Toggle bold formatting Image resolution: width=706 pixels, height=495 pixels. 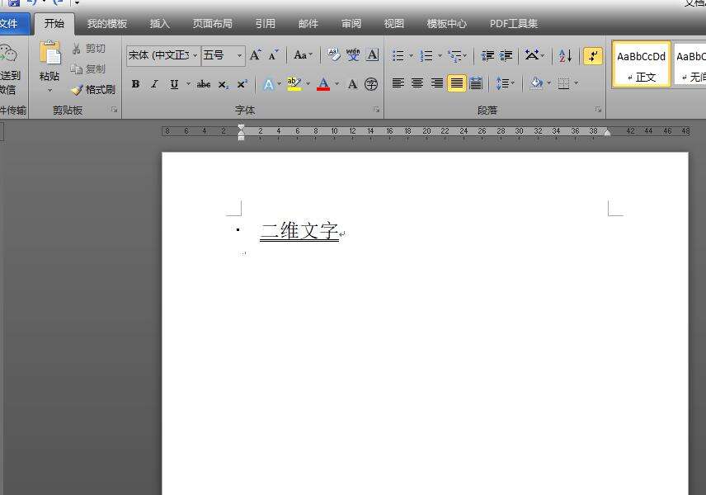[135, 84]
